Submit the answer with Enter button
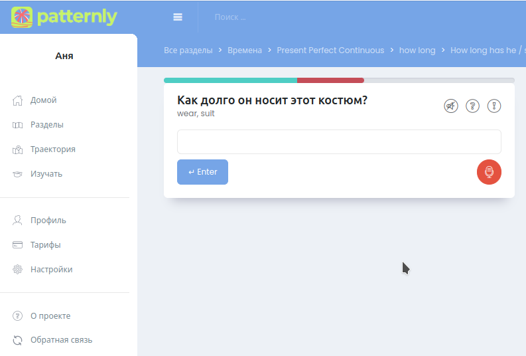Viewport: 526px width, 356px height. [x=202, y=172]
